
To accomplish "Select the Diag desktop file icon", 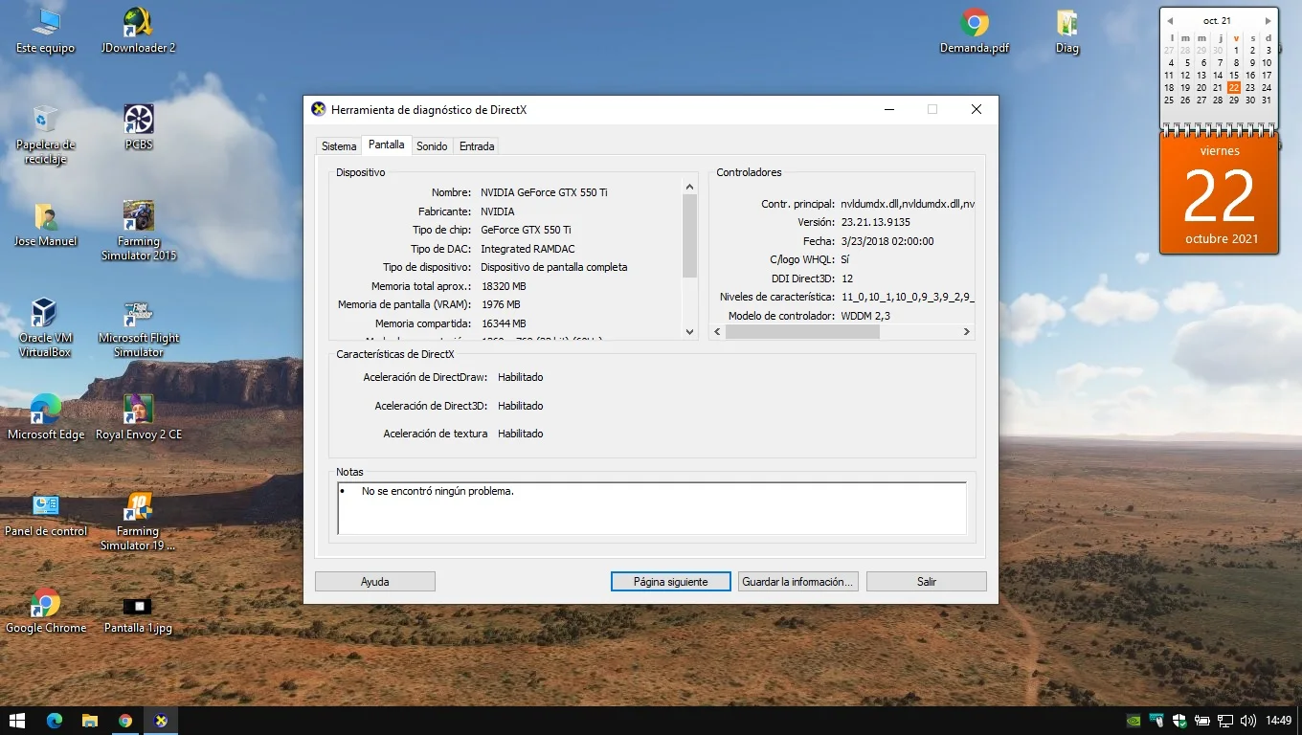I will (1067, 31).
